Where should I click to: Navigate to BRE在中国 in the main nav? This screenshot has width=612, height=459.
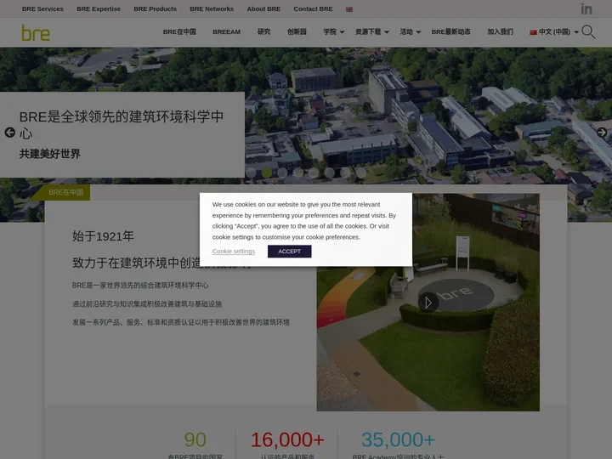pos(179,32)
